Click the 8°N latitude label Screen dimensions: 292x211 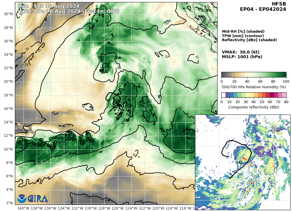point(9,163)
